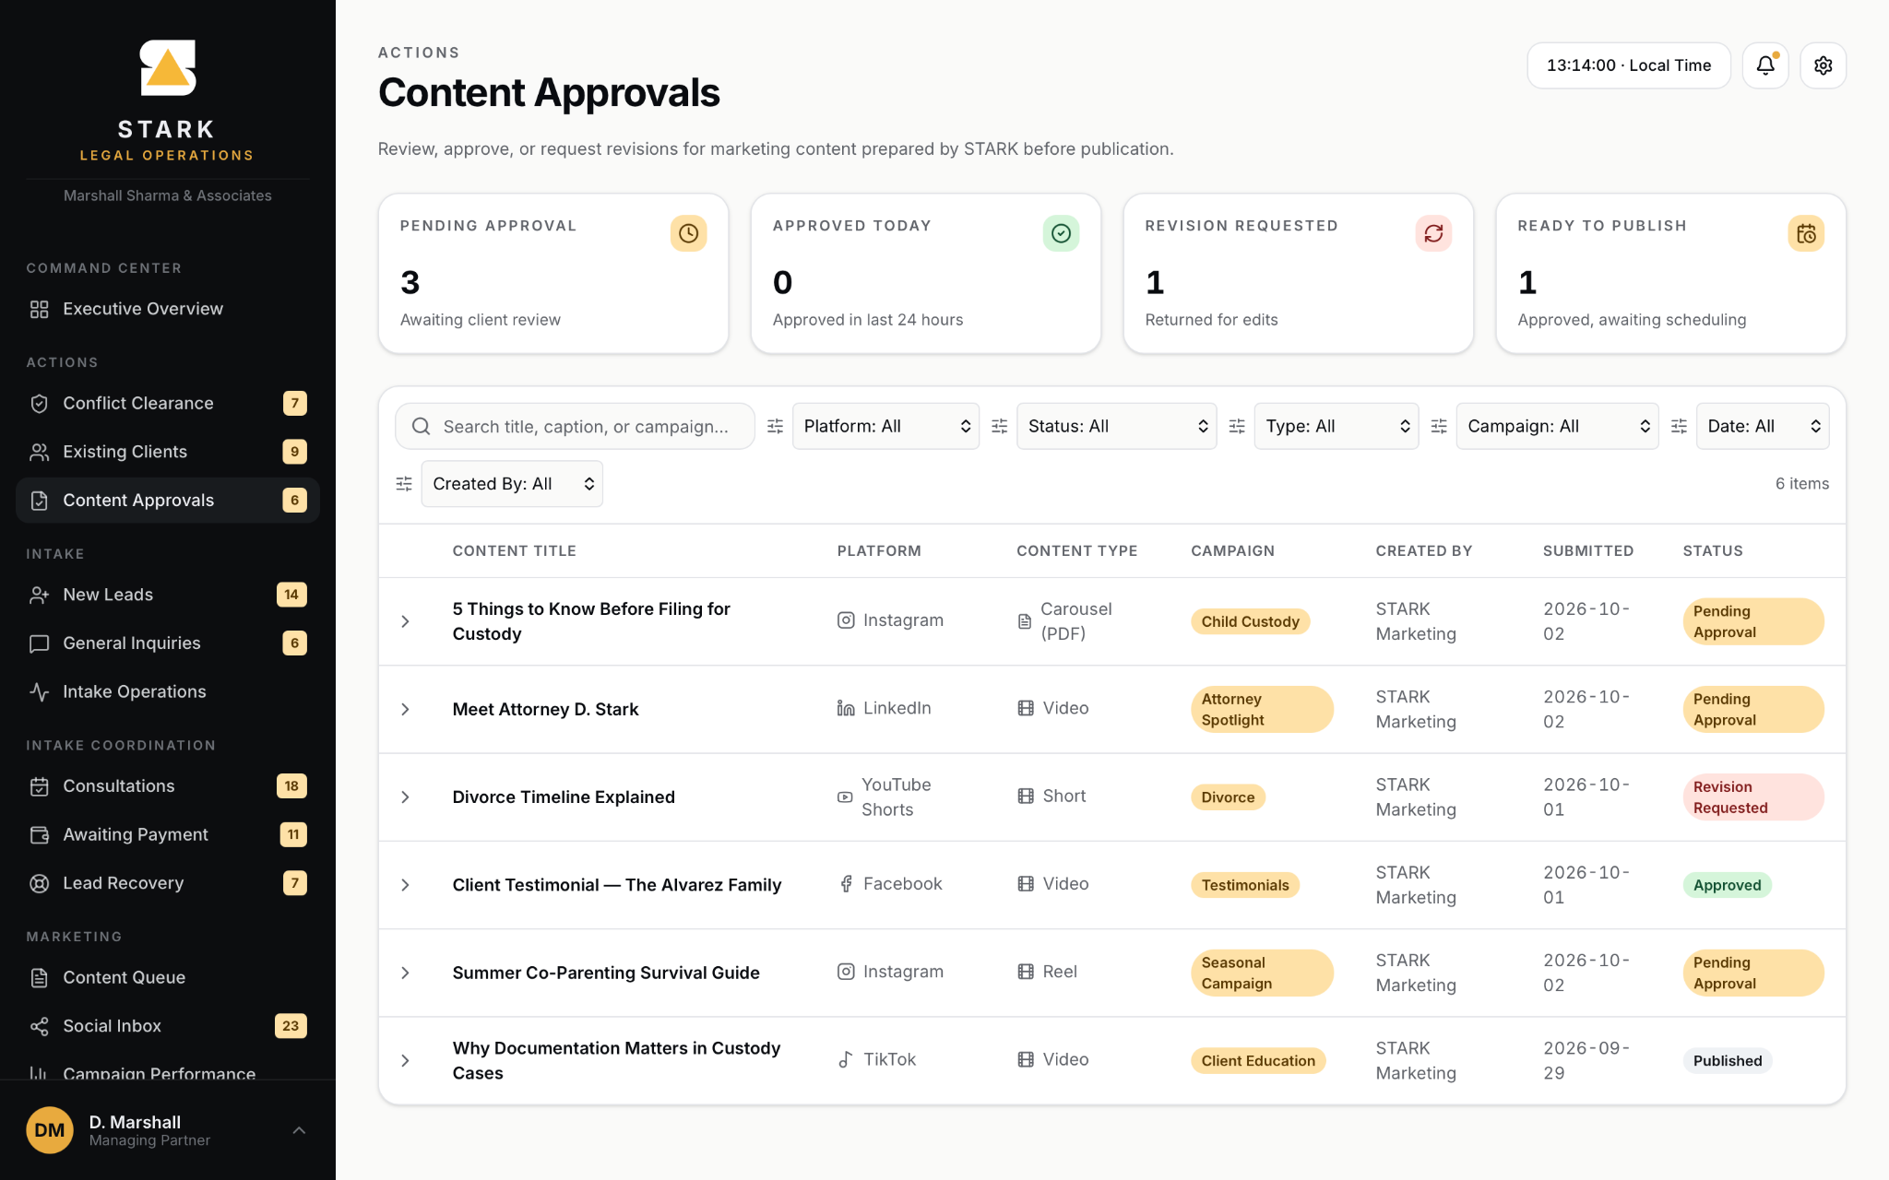The height and width of the screenshot is (1180, 1889).
Task: Click the 13:14:00 Local Time button
Action: tap(1629, 65)
